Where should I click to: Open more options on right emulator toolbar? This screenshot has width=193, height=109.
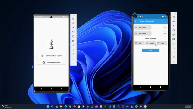(x=174, y=61)
